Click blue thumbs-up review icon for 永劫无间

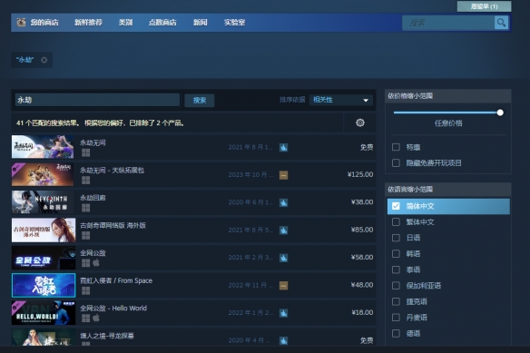pos(283,147)
